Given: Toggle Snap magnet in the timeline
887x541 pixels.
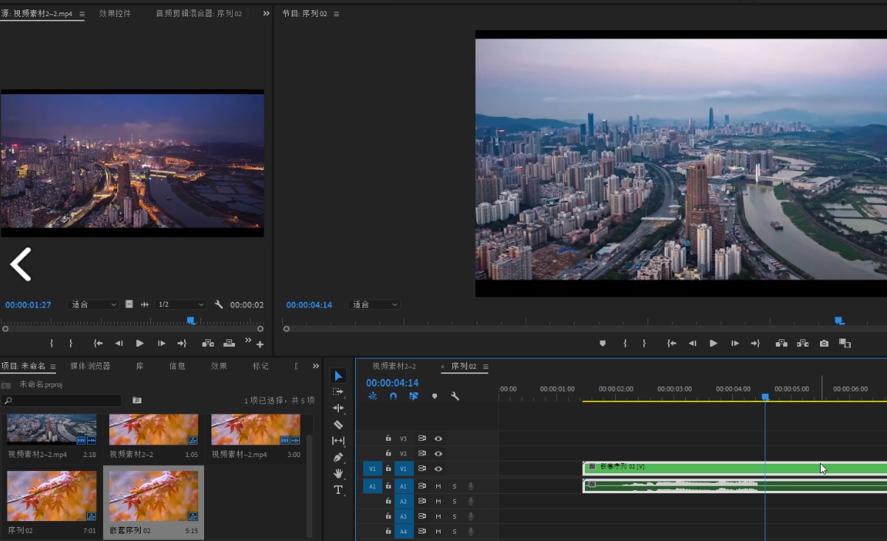Looking at the screenshot, I should click(393, 396).
